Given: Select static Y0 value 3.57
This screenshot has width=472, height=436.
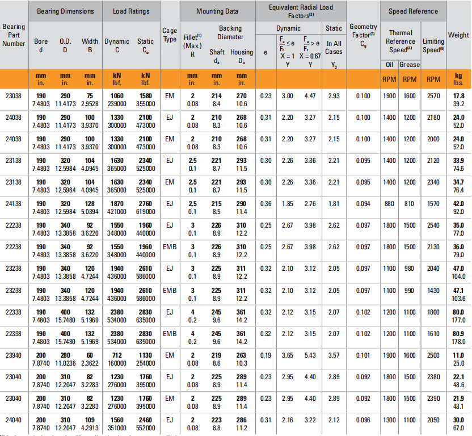Looking at the screenshot, I should pos(334,355).
